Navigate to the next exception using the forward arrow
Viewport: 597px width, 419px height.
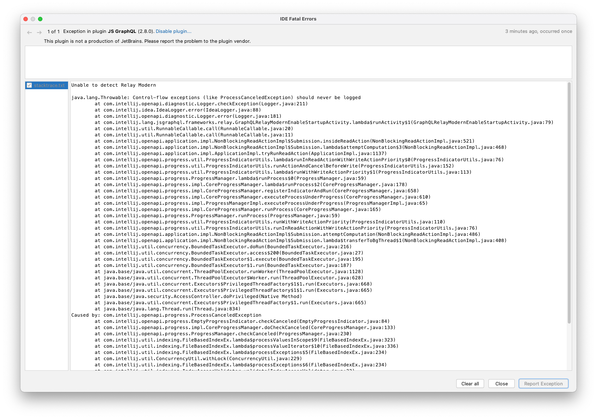39,32
